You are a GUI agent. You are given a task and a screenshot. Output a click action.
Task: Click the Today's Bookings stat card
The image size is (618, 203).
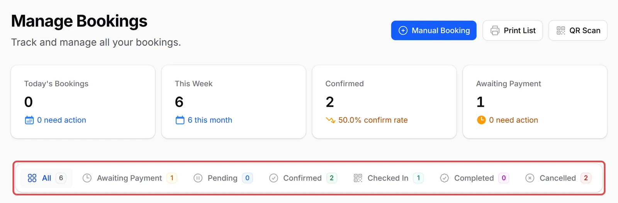tap(83, 102)
